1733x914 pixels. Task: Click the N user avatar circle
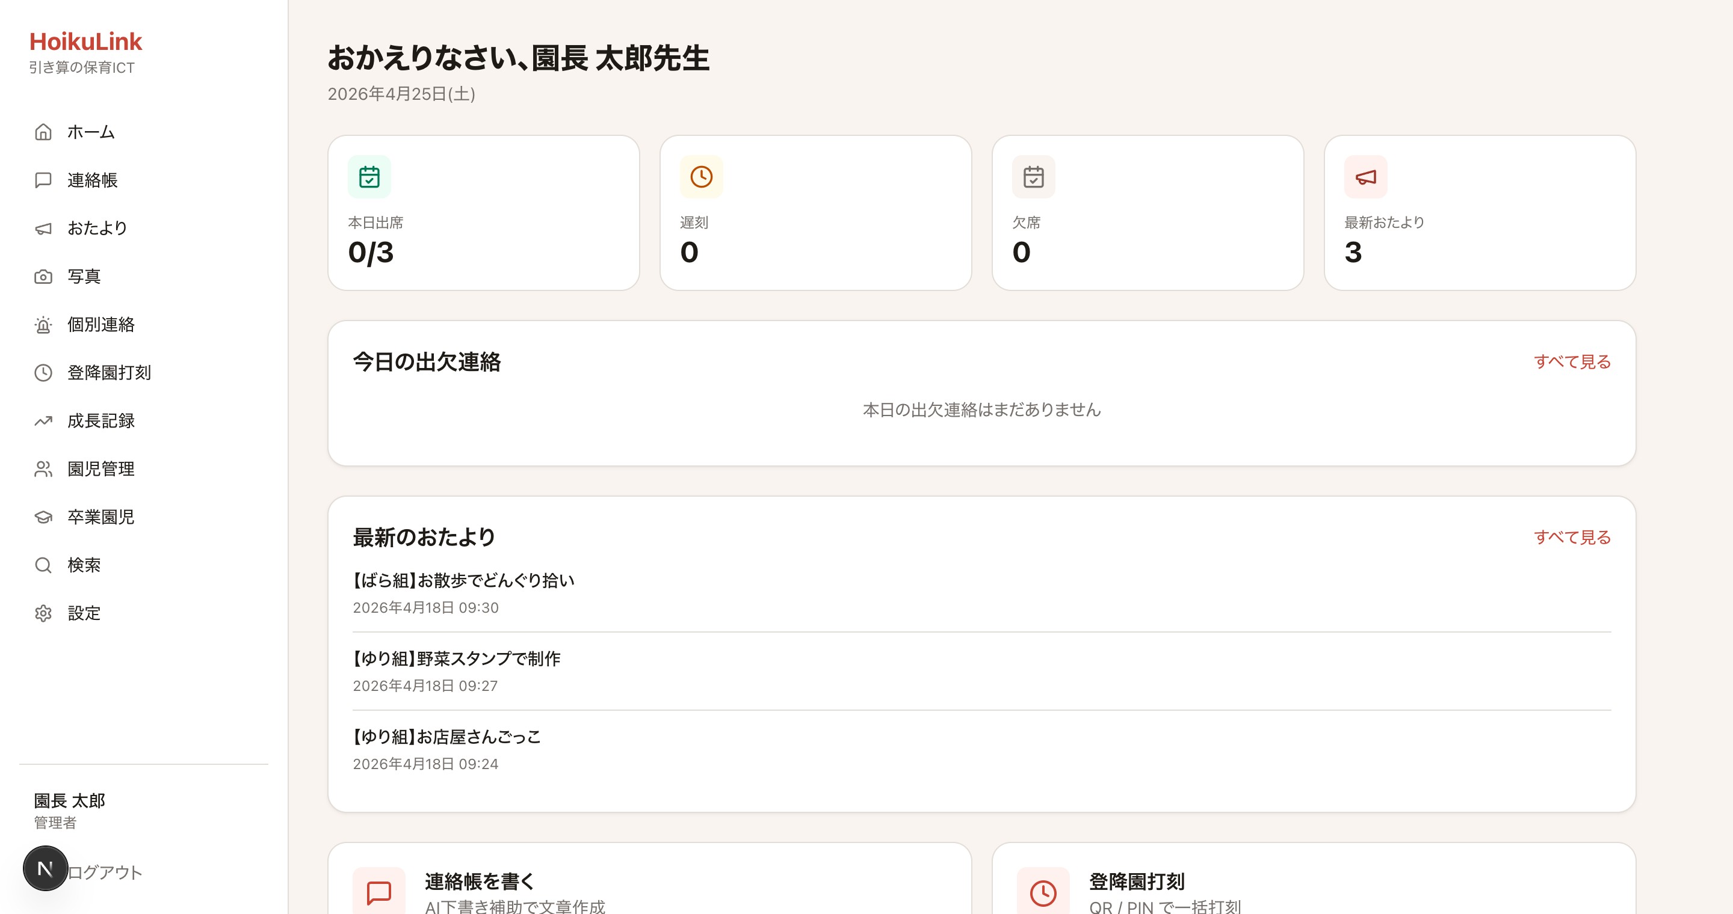pyautogui.click(x=45, y=868)
